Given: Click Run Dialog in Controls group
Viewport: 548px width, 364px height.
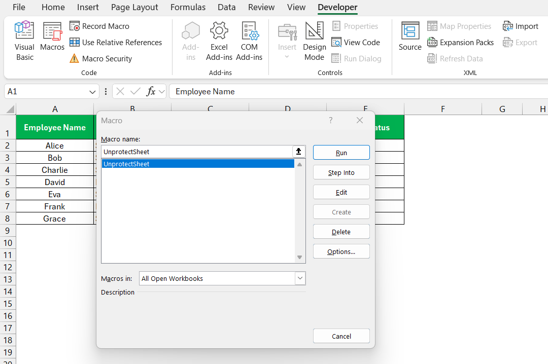Looking at the screenshot, I should click(357, 58).
